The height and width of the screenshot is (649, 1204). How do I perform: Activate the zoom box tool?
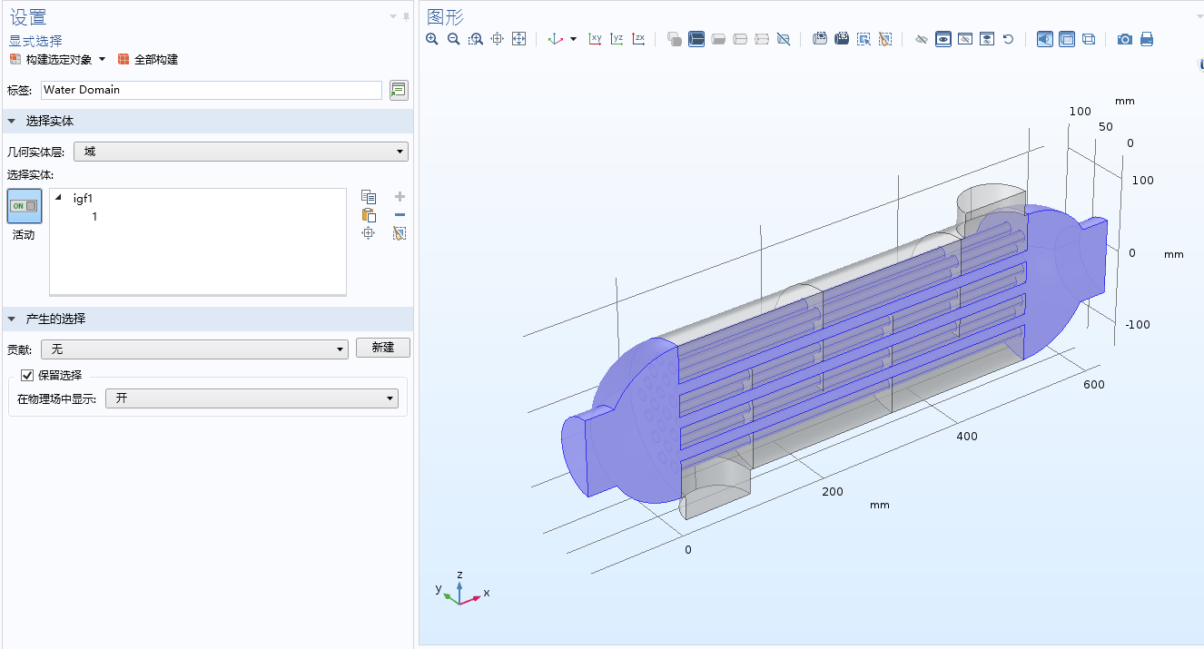(476, 39)
